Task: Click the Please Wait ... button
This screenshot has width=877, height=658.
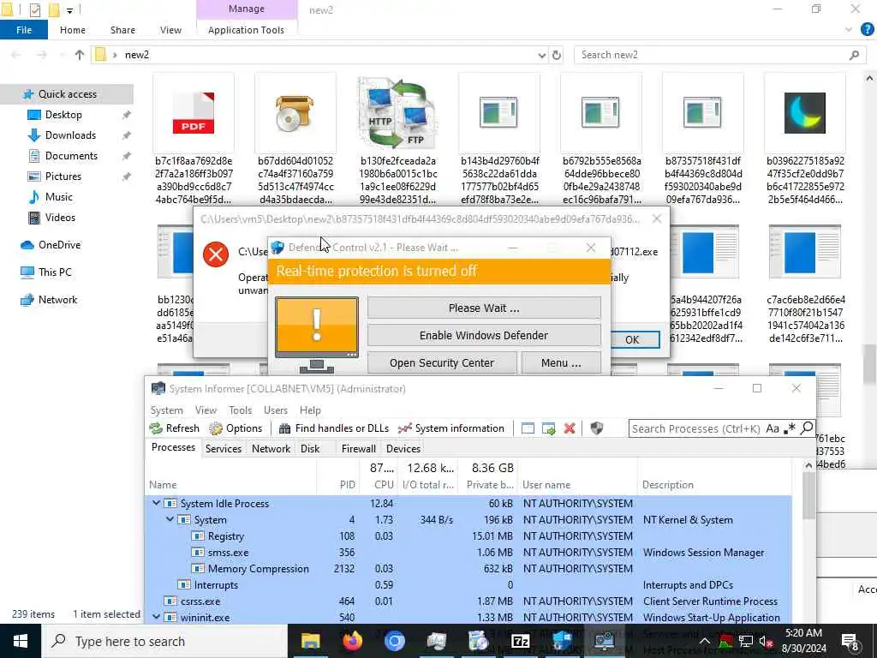Action: [484, 308]
